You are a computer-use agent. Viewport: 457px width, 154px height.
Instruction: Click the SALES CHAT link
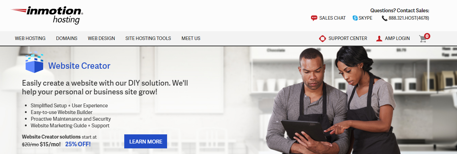(x=332, y=18)
